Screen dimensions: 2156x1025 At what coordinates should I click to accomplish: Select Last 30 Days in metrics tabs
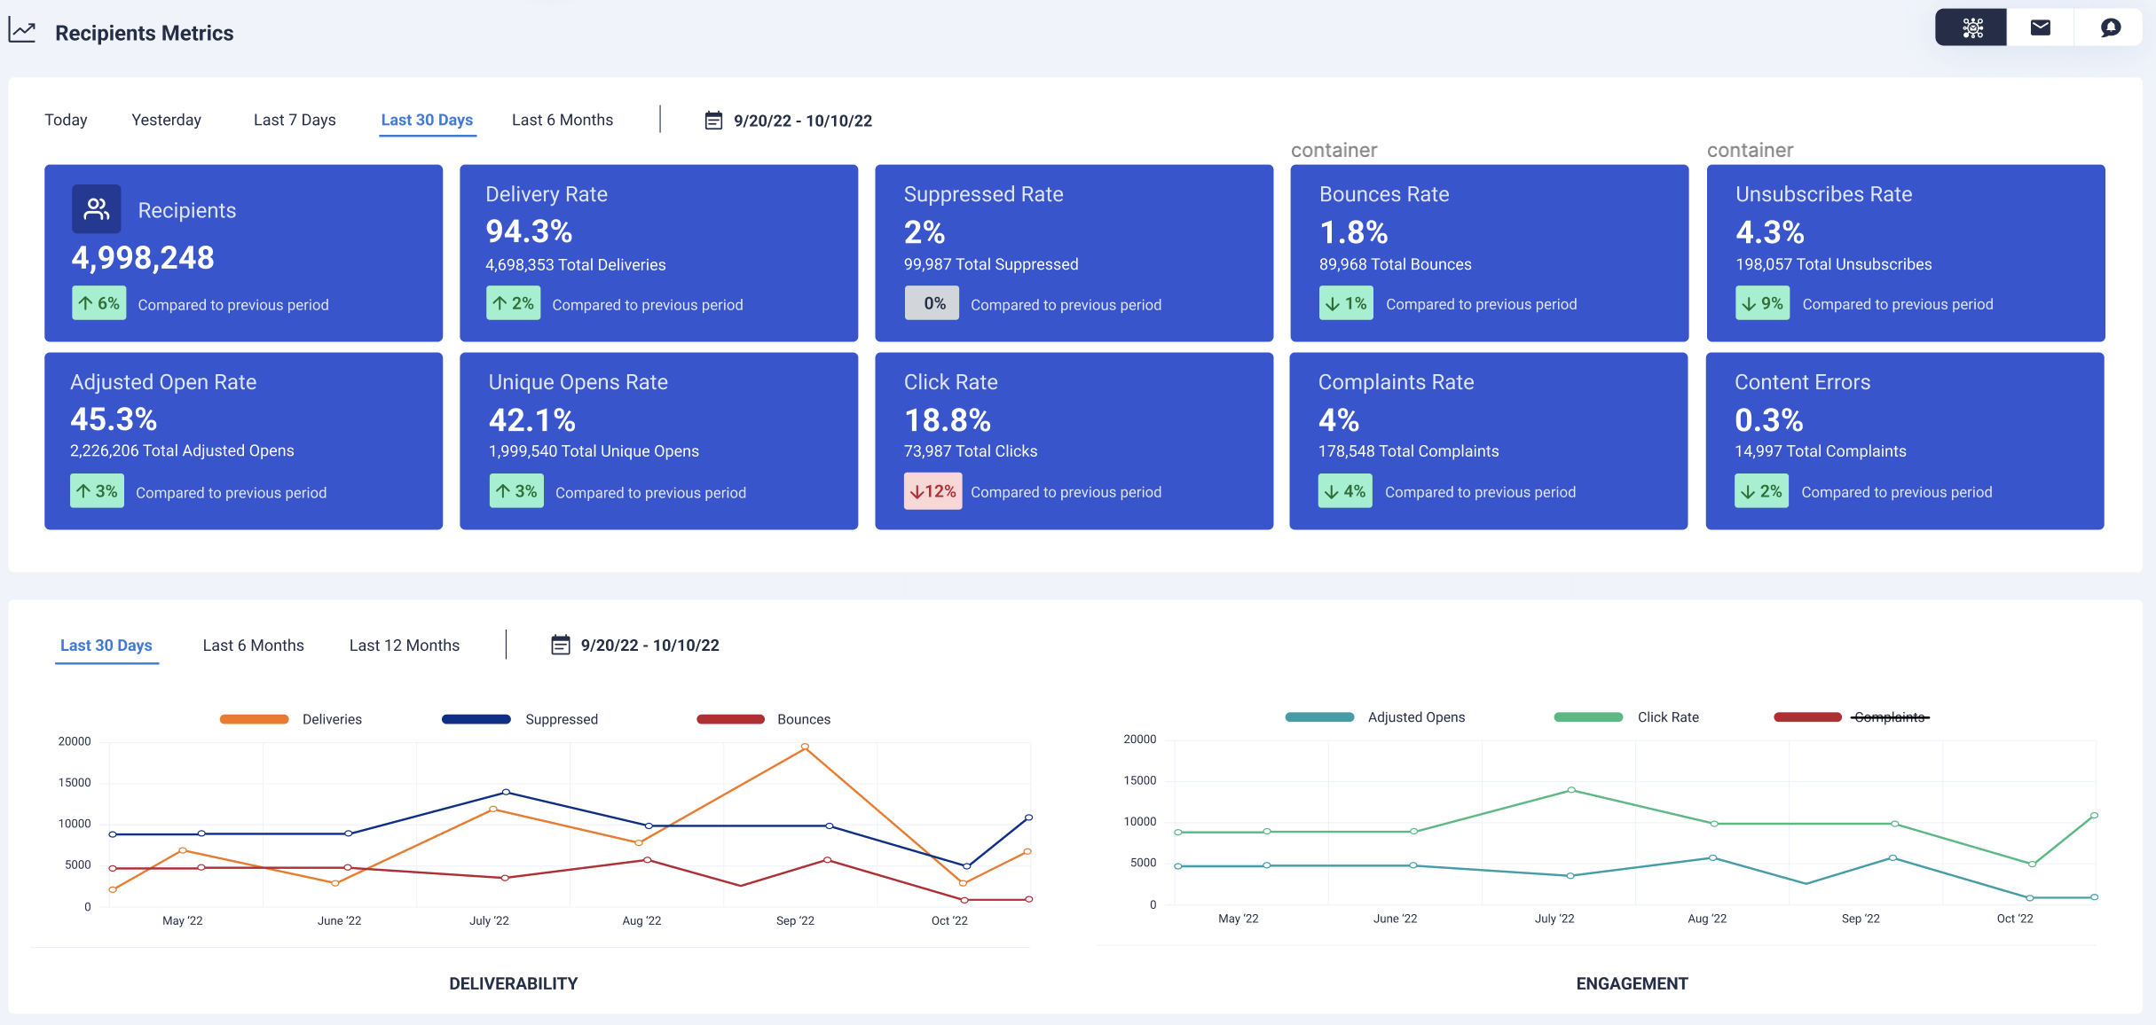427,120
